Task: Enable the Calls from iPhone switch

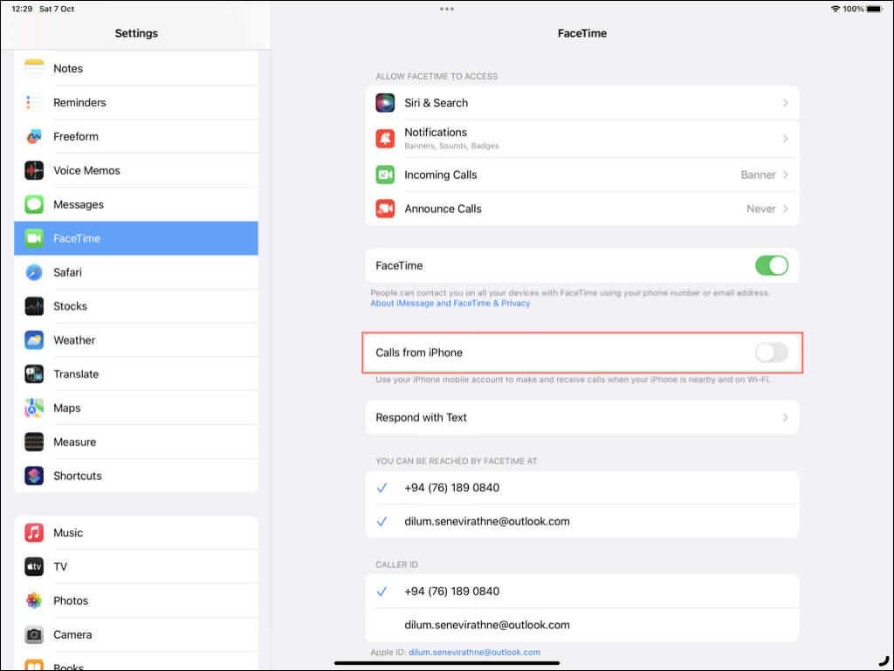Action: 772,353
